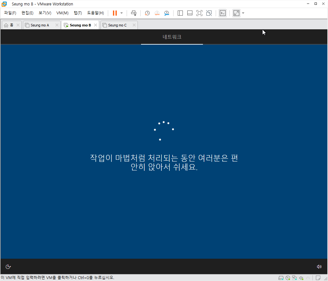Toggle the library sidebar panel
The width and height of the screenshot is (328, 281).
[x=180, y=13]
